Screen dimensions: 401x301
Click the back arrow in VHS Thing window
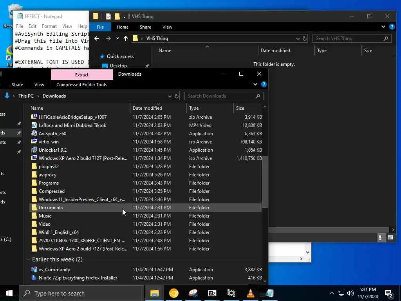97,38
